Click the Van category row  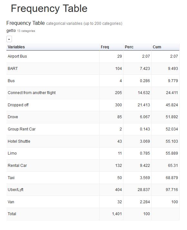pyautogui.click(x=93, y=202)
